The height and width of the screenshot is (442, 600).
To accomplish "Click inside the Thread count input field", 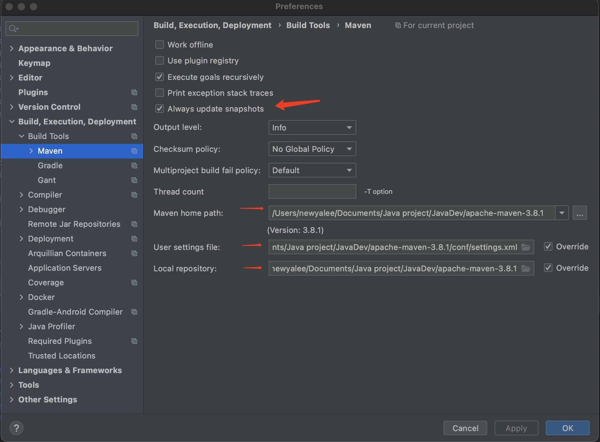I will coord(312,191).
